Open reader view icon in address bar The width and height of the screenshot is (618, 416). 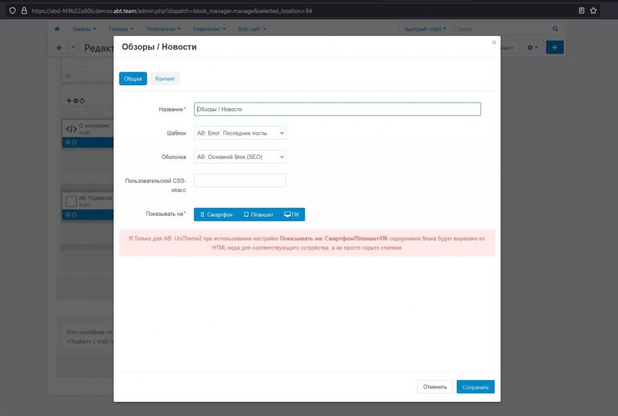click(x=581, y=11)
